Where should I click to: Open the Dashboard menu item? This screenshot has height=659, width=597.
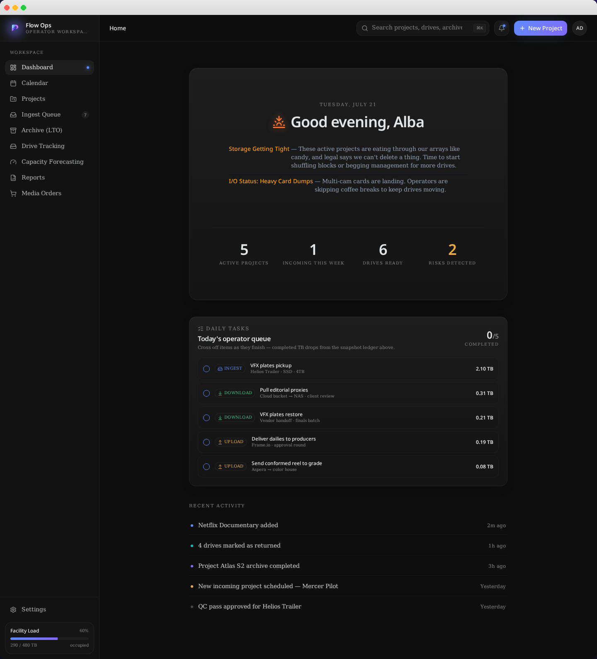click(49, 68)
